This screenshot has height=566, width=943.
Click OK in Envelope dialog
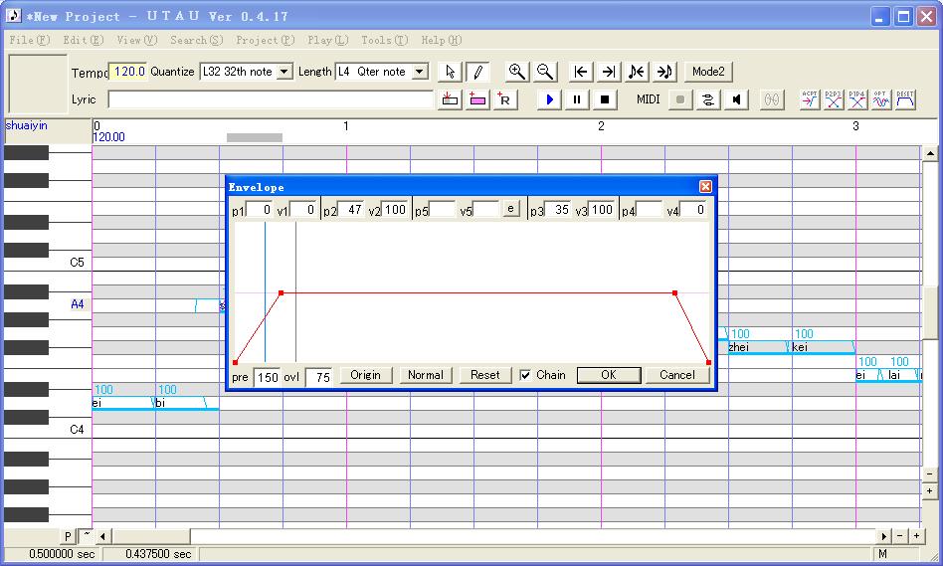[609, 375]
